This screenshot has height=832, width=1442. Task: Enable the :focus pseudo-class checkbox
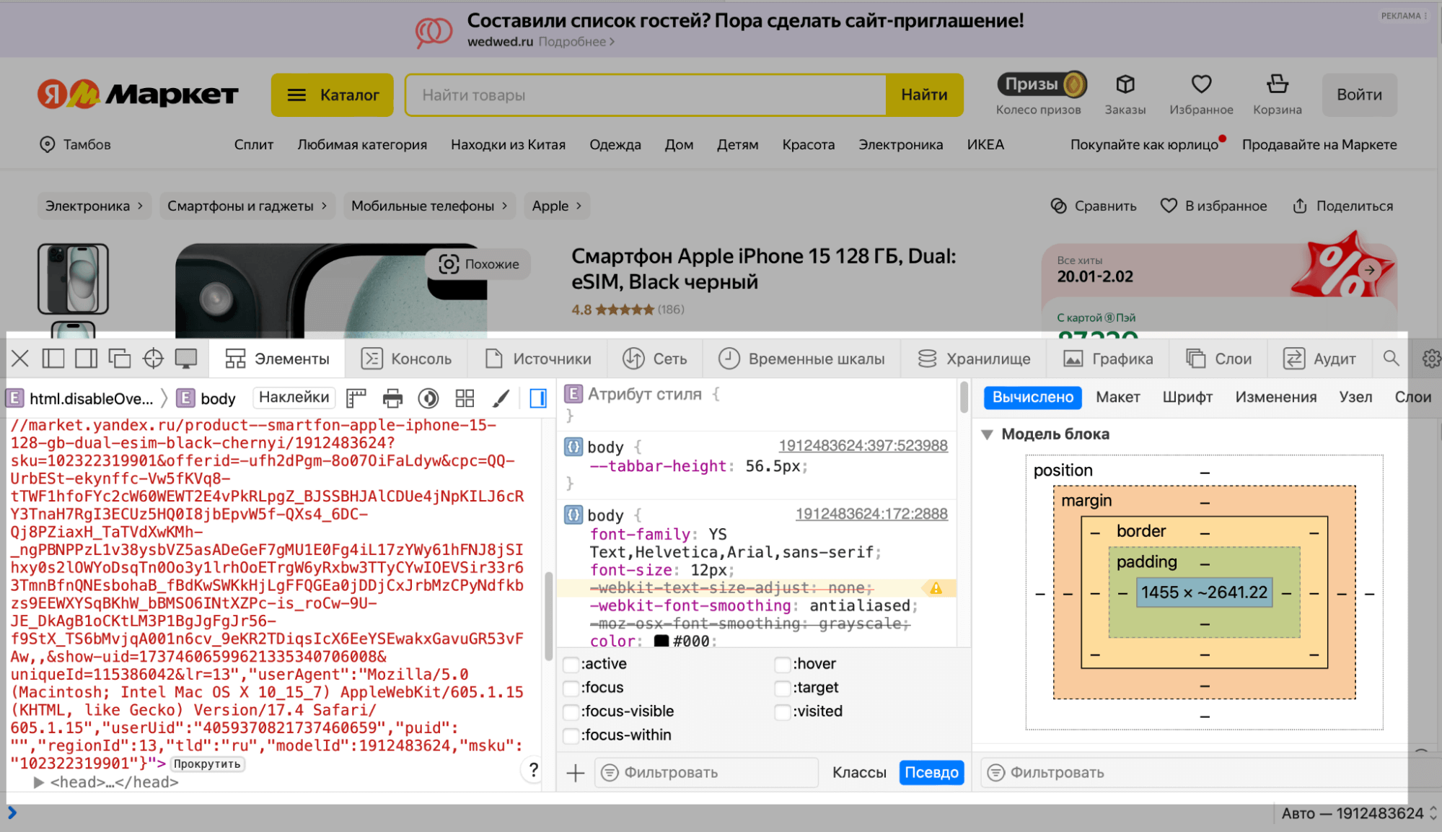(x=571, y=688)
